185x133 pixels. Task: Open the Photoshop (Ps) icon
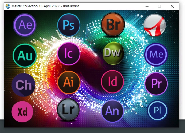[69, 25]
